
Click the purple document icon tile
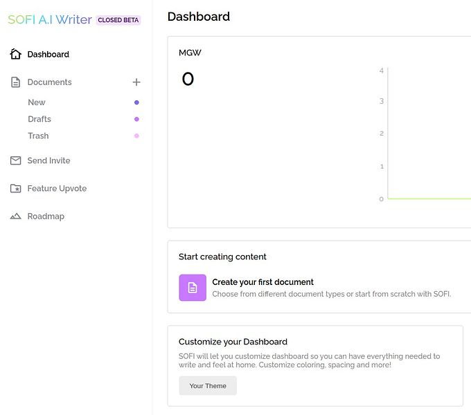[x=193, y=288]
